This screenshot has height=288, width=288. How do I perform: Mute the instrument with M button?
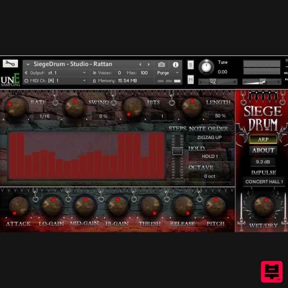point(190,80)
